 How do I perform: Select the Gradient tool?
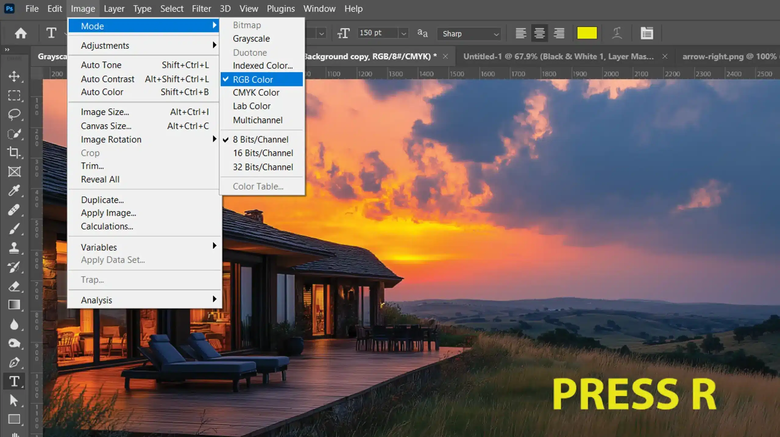tap(14, 305)
